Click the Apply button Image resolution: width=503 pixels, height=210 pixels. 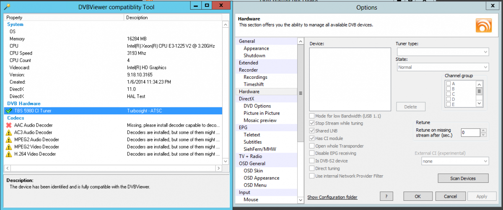[482, 196]
